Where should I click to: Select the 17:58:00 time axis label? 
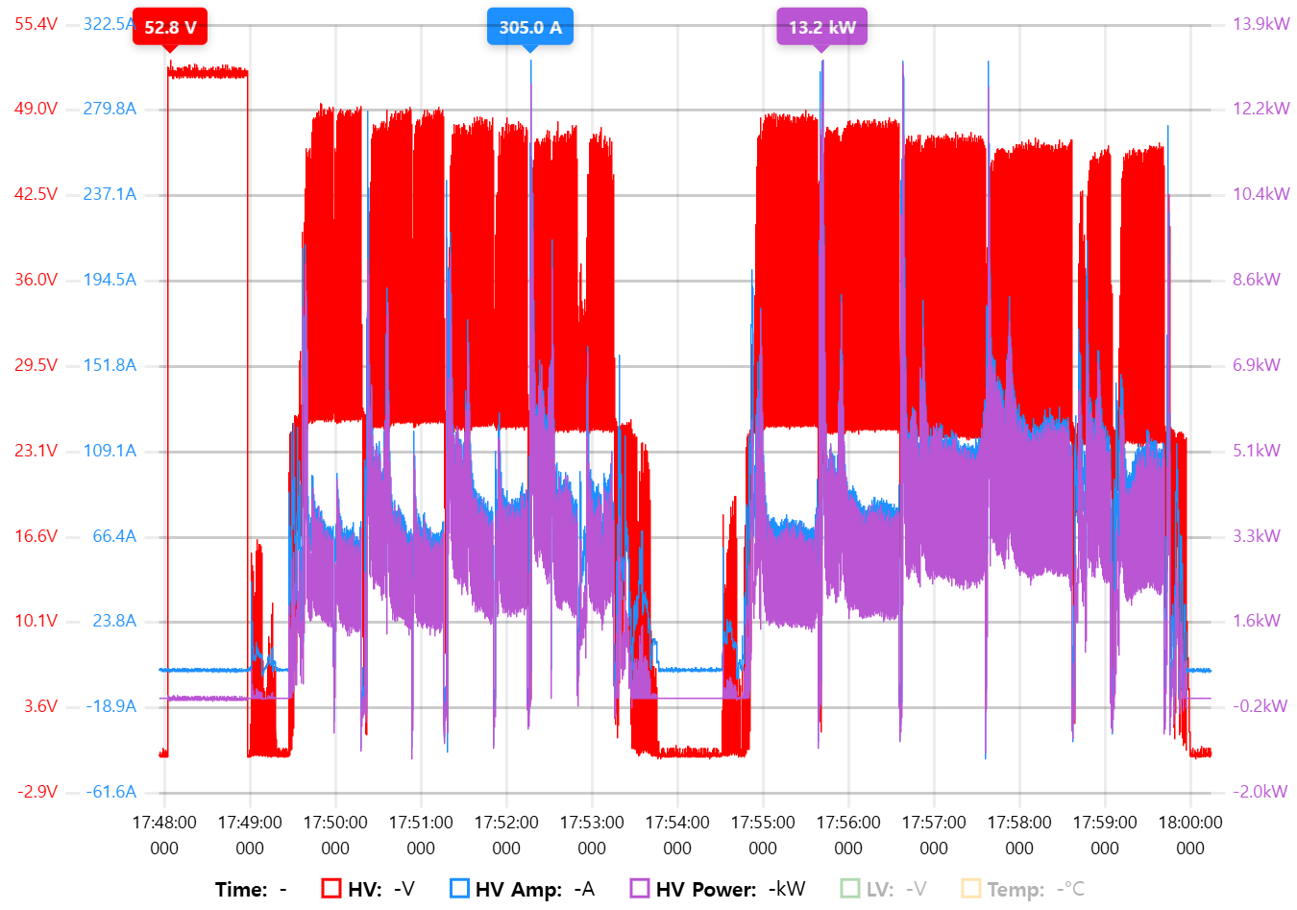1019,824
